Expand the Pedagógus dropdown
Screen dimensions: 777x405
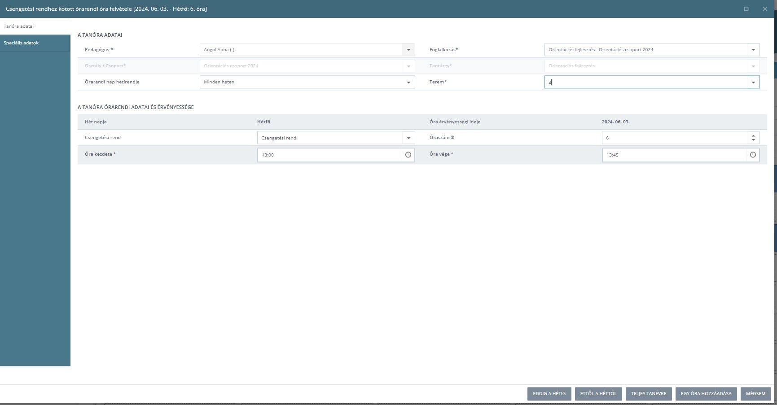[x=408, y=50]
